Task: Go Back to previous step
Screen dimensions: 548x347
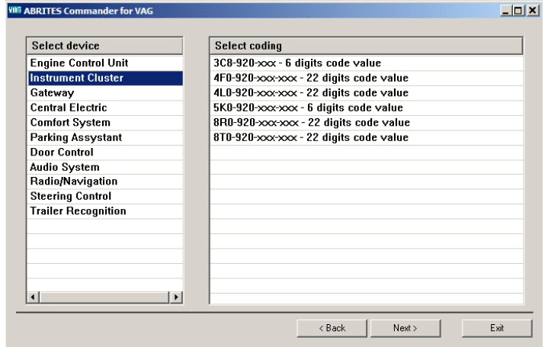Action: (332, 328)
